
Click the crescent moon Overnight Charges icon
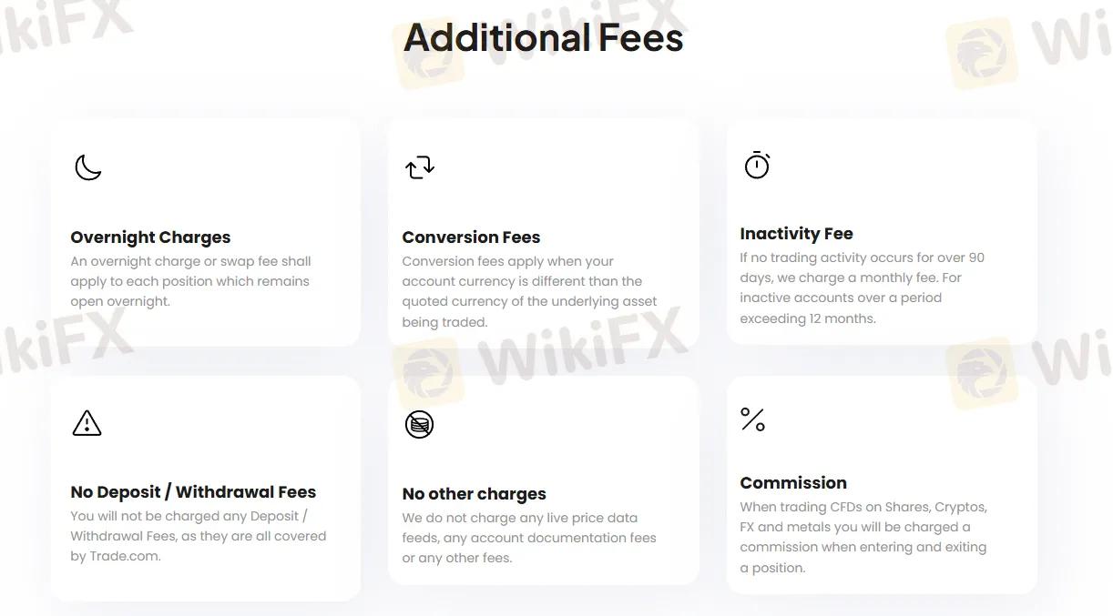[87, 167]
